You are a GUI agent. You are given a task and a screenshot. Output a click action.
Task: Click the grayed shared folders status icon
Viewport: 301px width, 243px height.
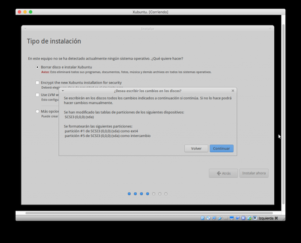226,218
